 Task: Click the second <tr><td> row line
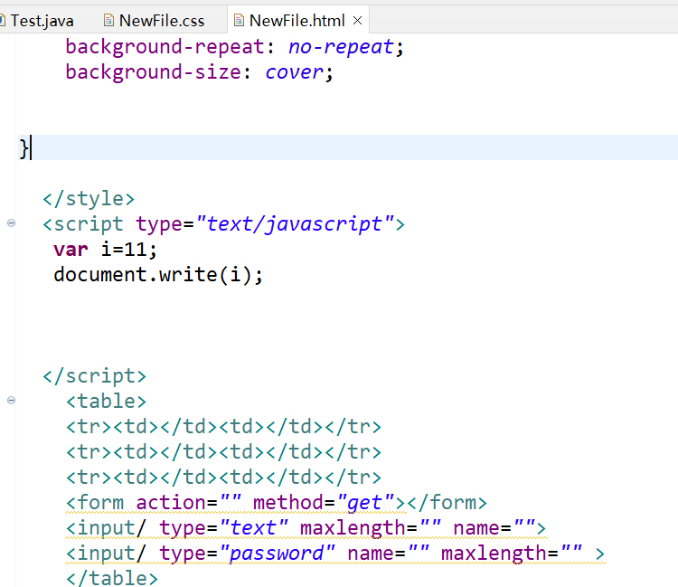(223, 451)
